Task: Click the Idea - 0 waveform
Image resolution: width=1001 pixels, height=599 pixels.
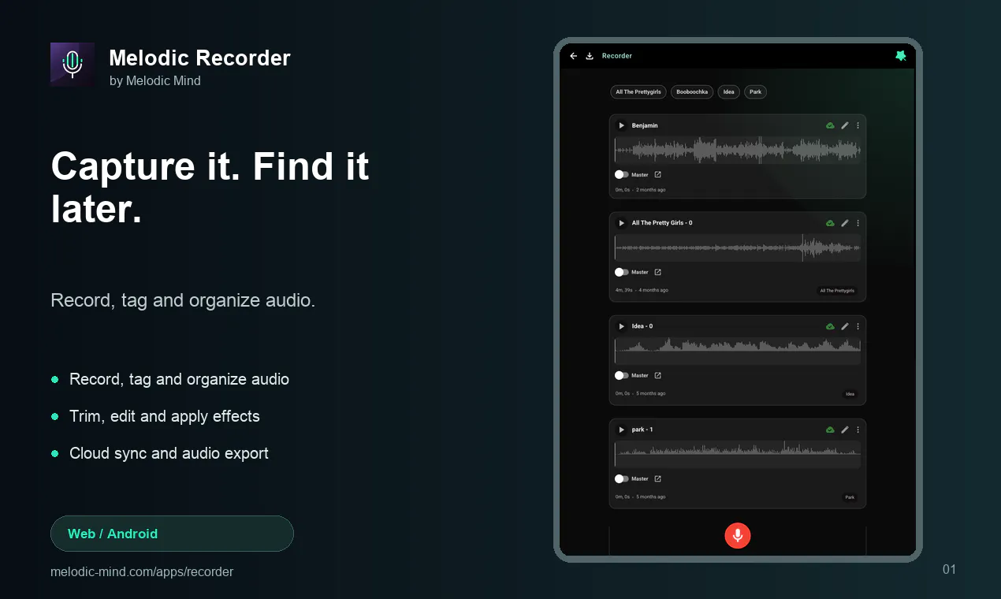Action: [x=738, y=351]
